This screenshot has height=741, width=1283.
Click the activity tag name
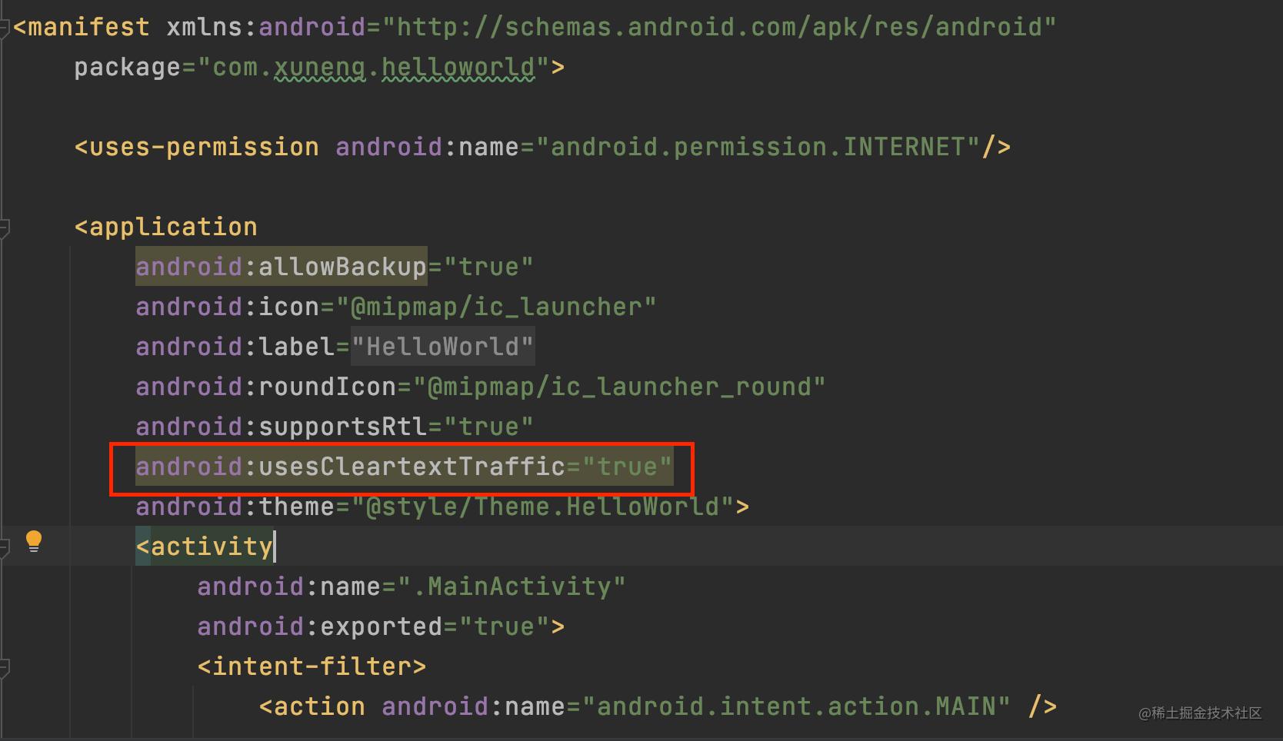pyautogui.click(x=212, y=547)
